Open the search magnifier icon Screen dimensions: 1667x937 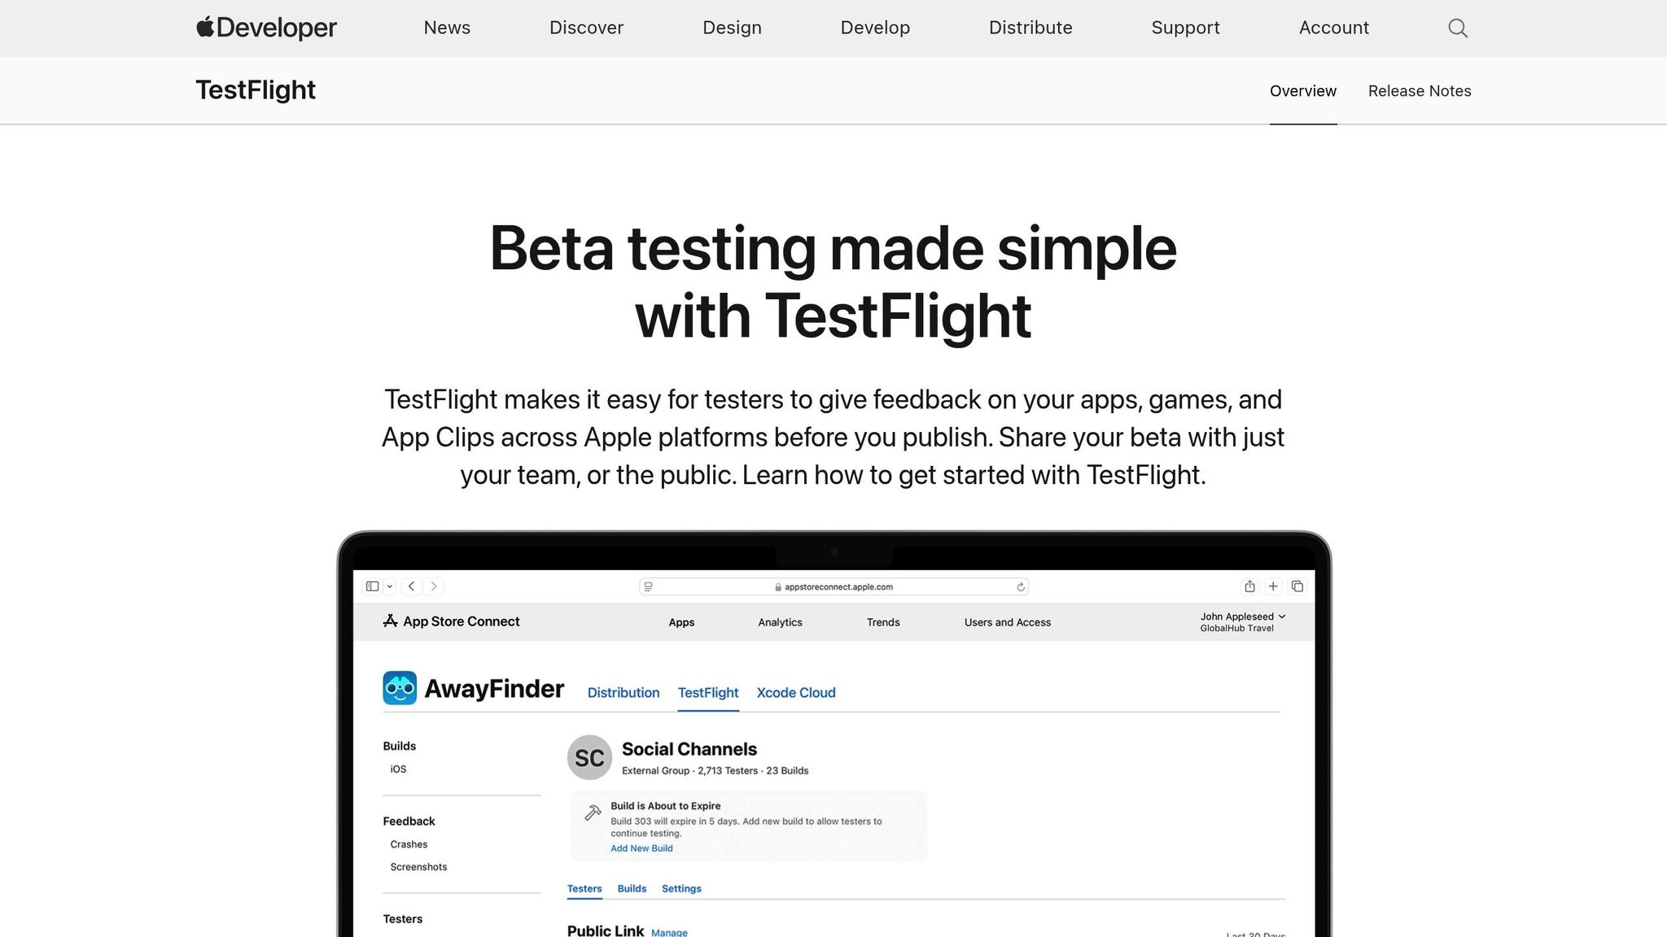pos(1458,28)
